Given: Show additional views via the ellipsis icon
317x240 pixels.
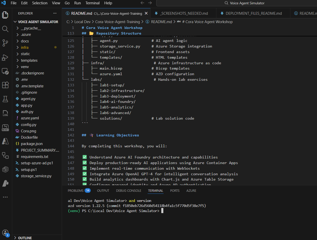Looking at the screenshot, I should pyautogui.click(x=5, y=197).
